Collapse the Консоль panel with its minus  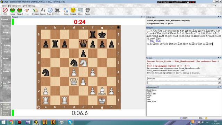click(x=221, y=58)
